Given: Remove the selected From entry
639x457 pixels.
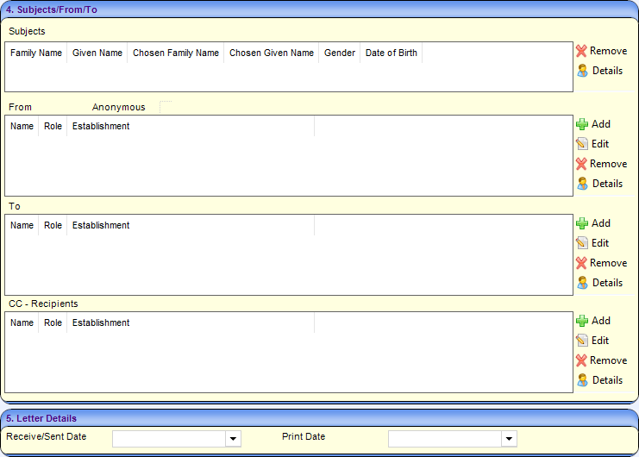Looking at the screenshot, I should pyautogui.click(x=600, y=164).
